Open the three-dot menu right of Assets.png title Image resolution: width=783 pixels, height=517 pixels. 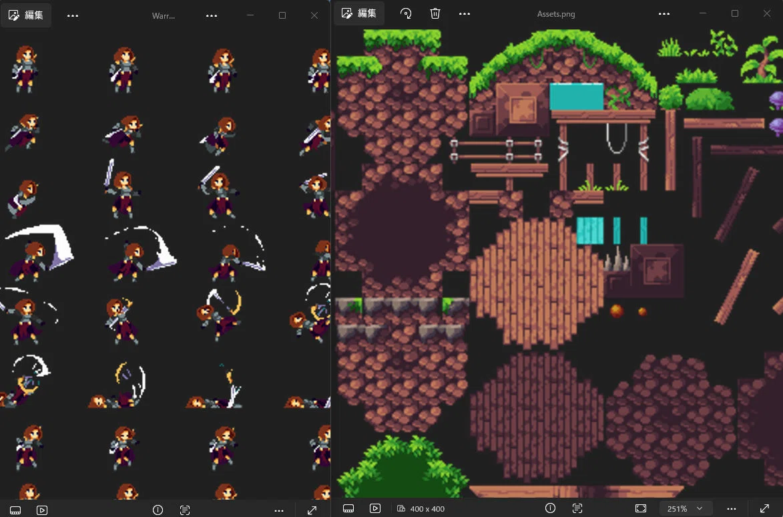[x=664, y=13]
